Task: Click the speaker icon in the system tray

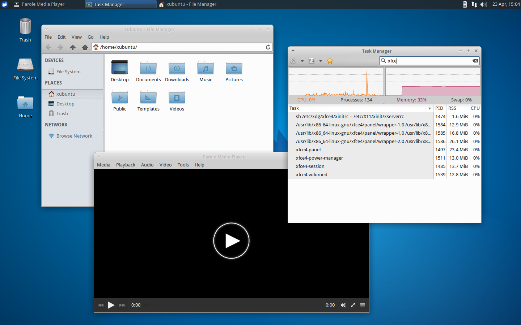Action: (484, 4)
